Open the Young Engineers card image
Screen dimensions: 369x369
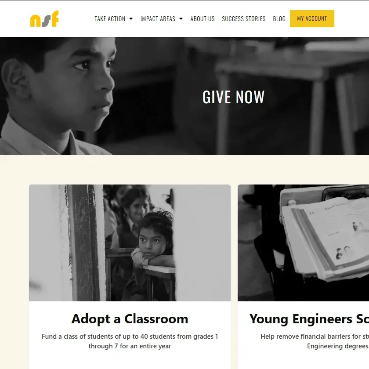tap(304, 243)
